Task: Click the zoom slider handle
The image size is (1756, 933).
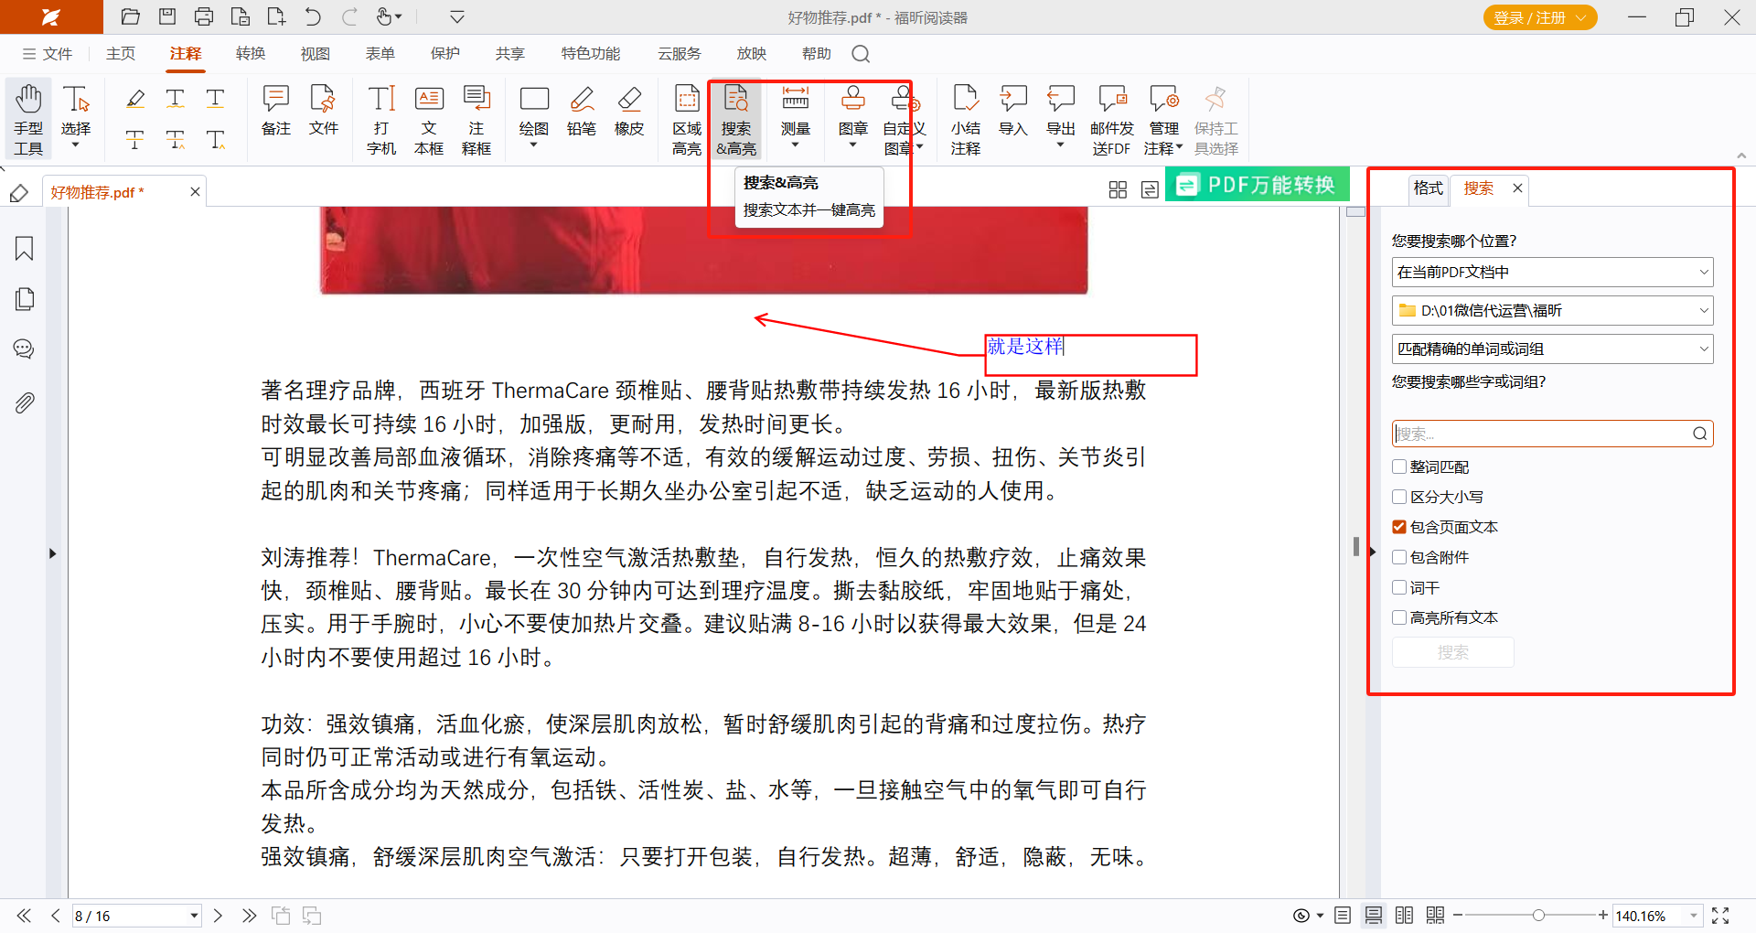Action: point(1538,916)
